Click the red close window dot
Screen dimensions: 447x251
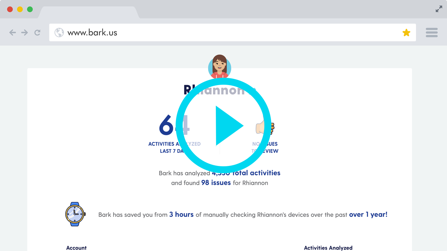(10, 9)
